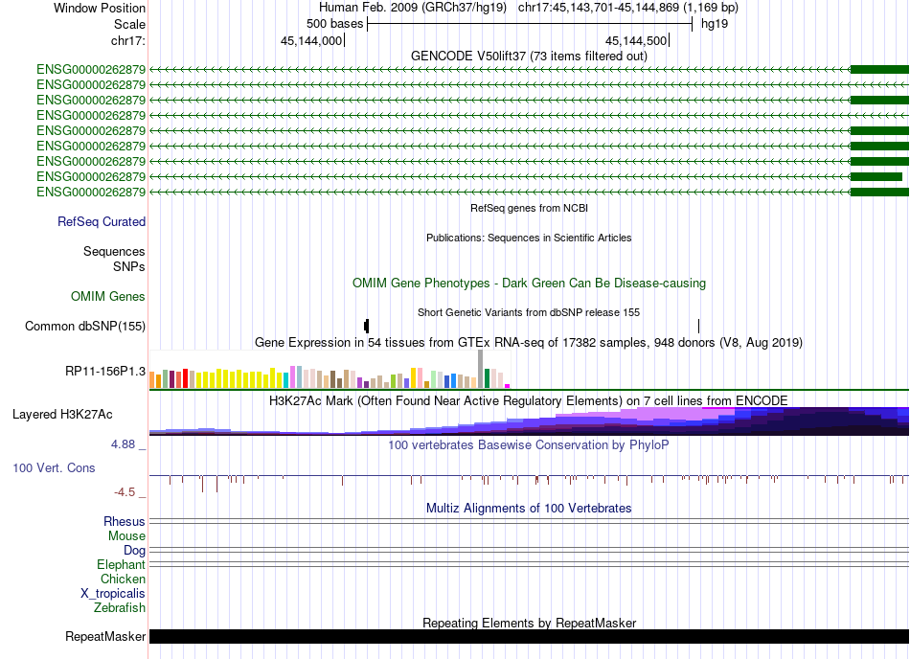Click the X_tropicalis species label

click(x=113, y=594)
